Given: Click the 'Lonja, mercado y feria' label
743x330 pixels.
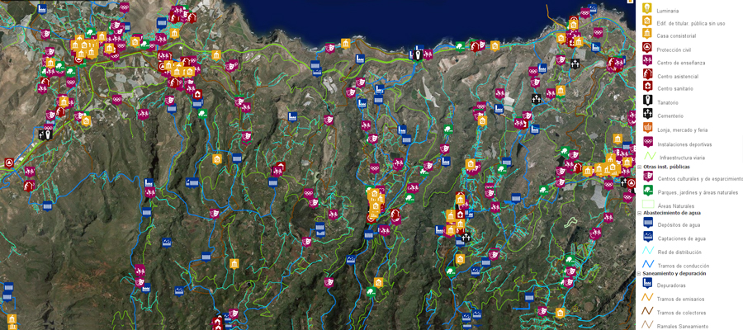Looking at the screenshot, I should click(683, 130).
